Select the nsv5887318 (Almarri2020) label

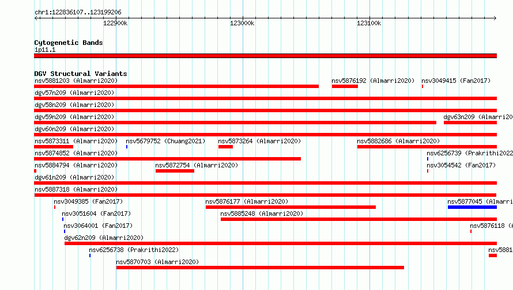(76, 189)
